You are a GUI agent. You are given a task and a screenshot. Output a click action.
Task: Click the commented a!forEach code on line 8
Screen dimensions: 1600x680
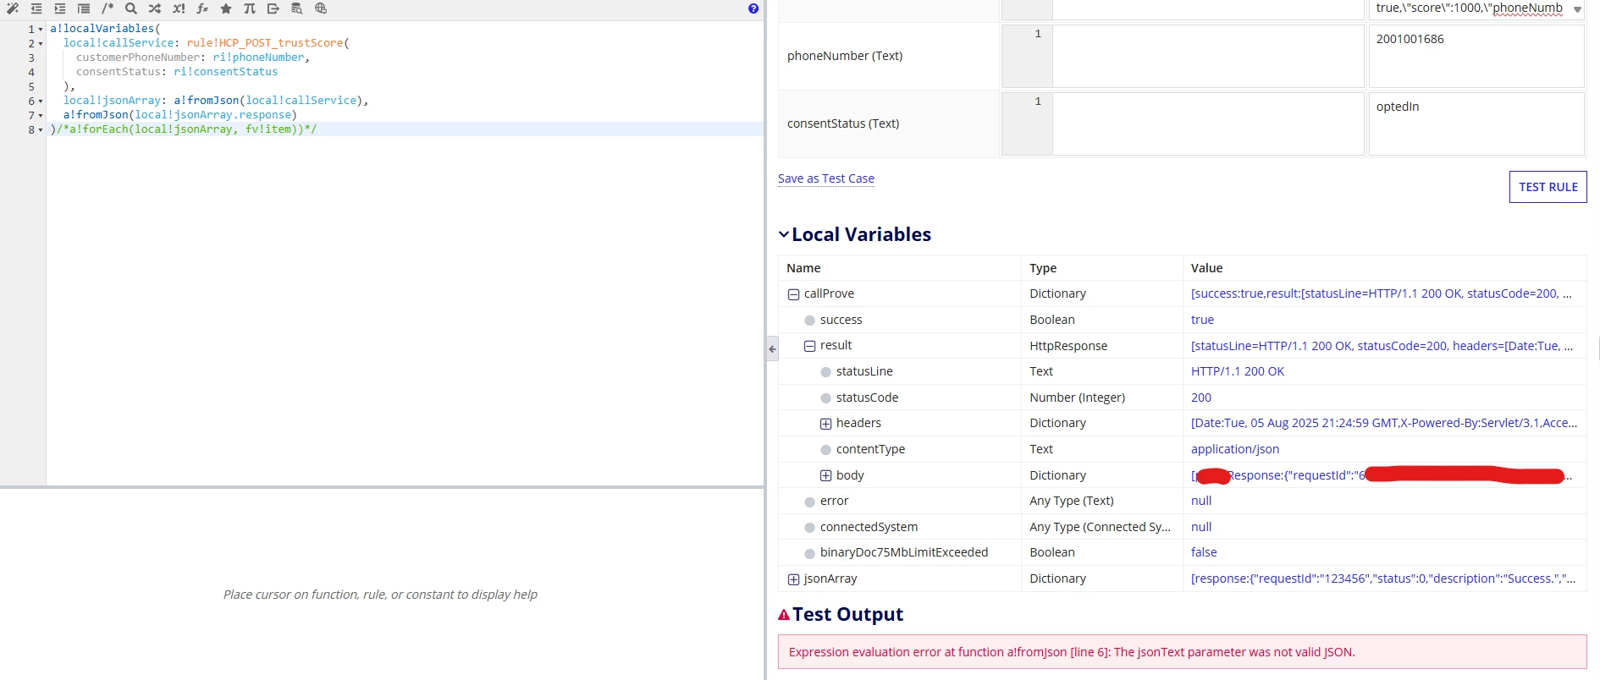coord(186,129)
